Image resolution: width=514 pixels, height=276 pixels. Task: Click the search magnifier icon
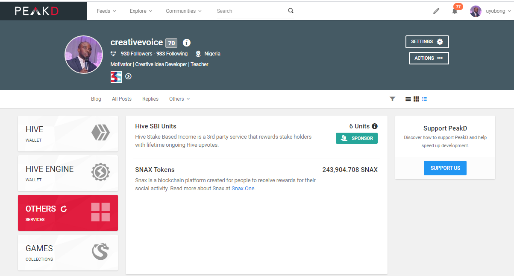(x=291, y=11)
